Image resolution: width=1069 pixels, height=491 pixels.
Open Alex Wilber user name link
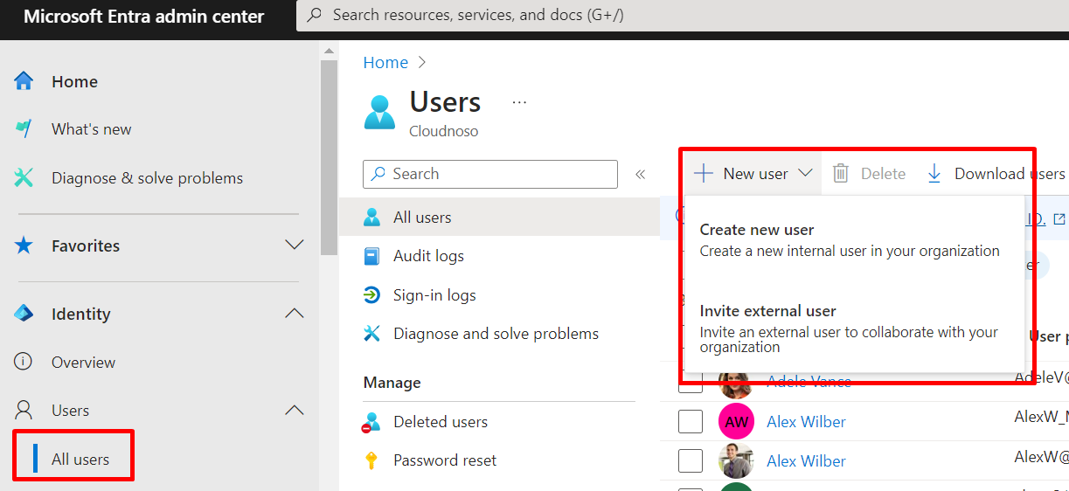click(x=806, y=422)
